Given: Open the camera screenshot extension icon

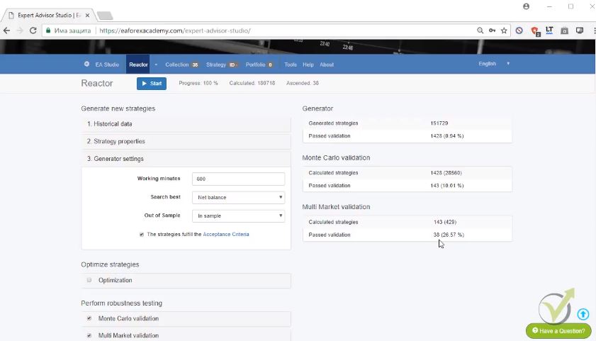Looking at the screenshot, I should click(x=564, y=30).
